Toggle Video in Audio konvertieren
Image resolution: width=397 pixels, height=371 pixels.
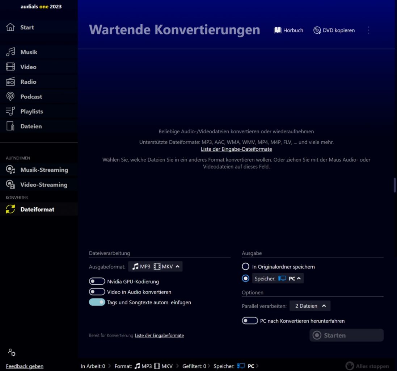click(97, 292)
